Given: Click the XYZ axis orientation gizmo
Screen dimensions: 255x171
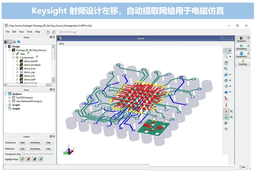Looking at the screenshot, I should tap(68, 150).
